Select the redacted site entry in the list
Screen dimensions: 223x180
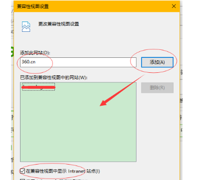38,87
